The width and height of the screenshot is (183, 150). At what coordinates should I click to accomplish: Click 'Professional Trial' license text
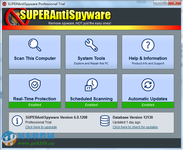(x=38, y=122)
